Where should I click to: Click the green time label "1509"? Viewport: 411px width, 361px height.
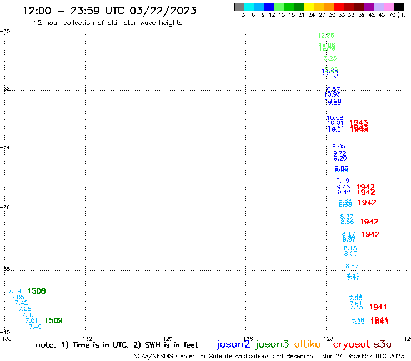pos(54,320)
